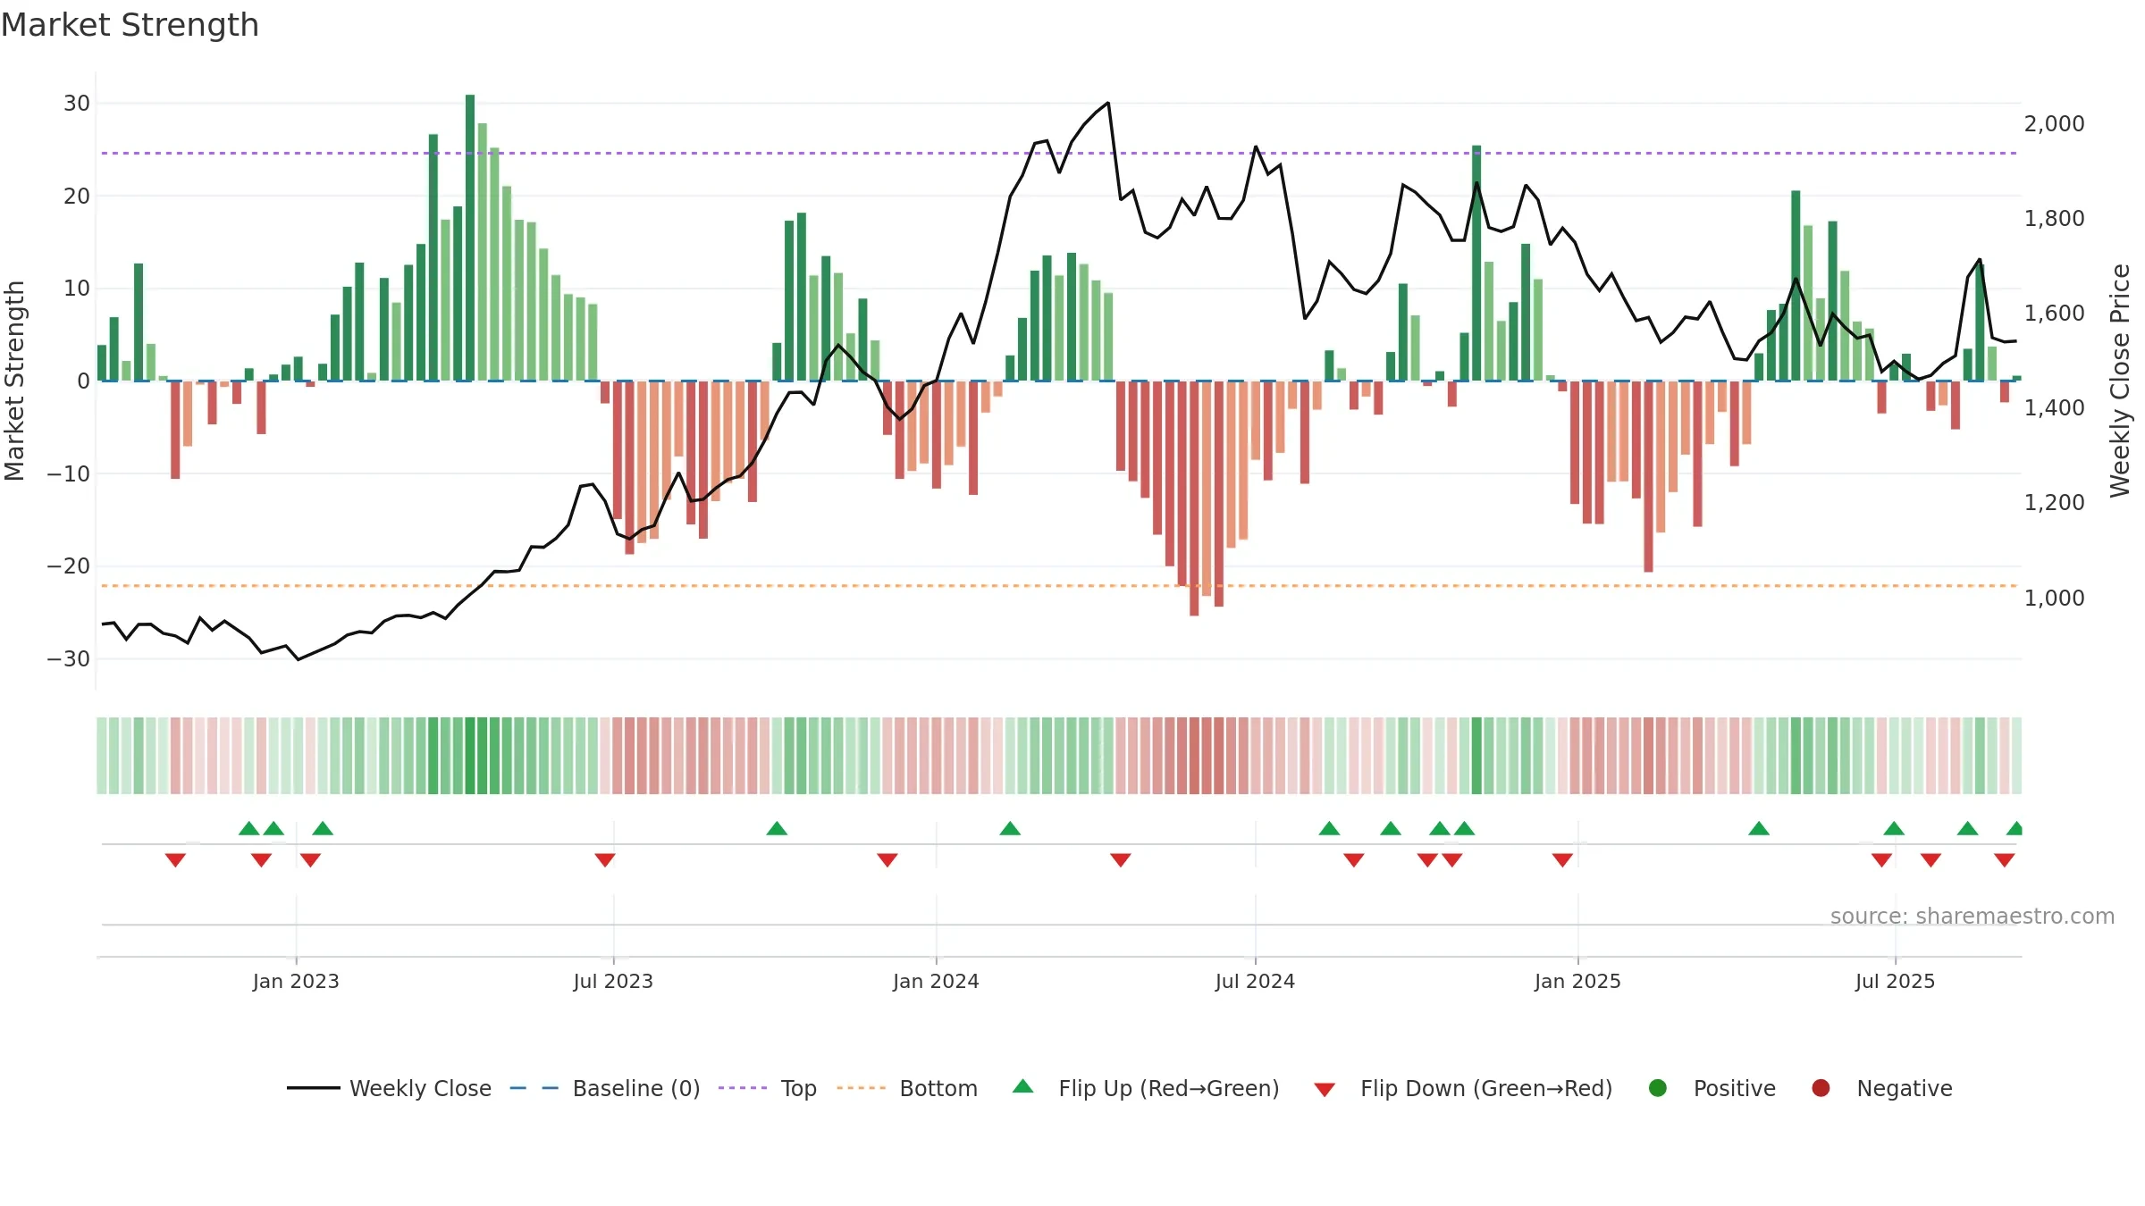Click the Market Strength chart title
Viewport: 2145px width, 1206px height.
point(130,25)
